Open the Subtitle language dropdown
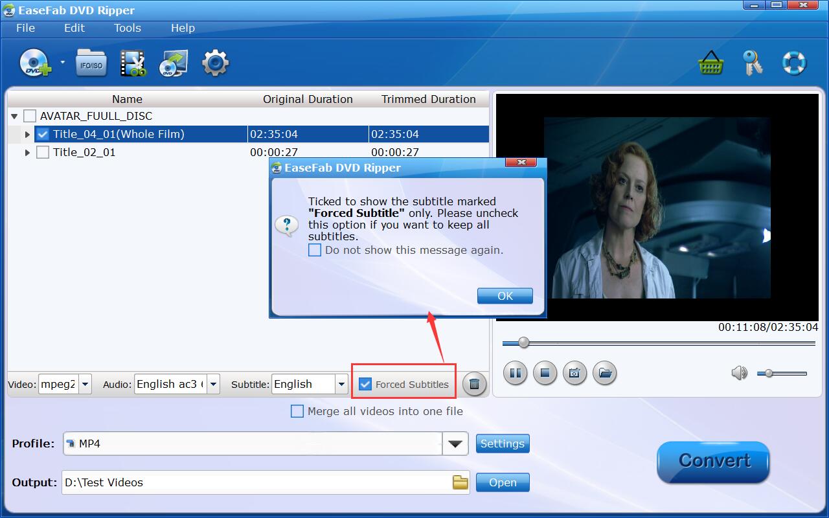This screenshot has width=829, height=518. (x=341, y=384)
